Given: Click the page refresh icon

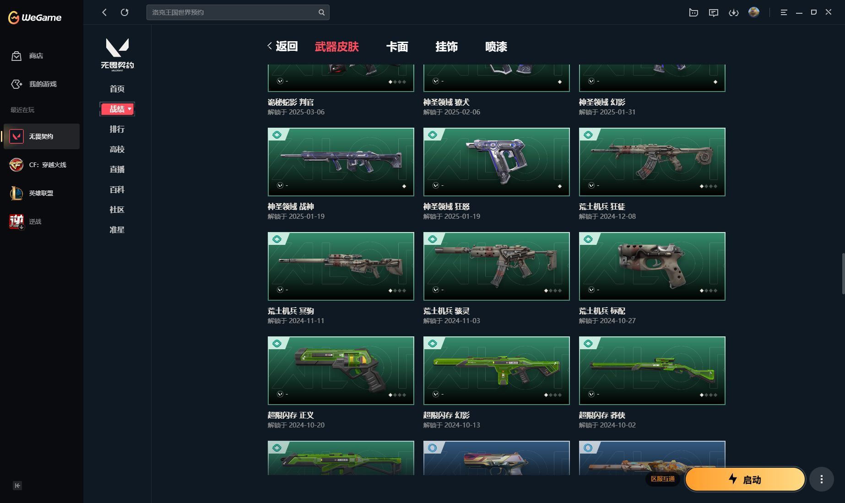Looking at the screenshot, I should 125,12.
